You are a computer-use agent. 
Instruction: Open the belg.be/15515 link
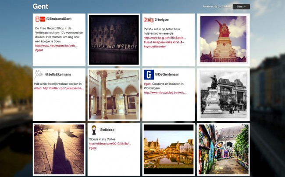pyautogui.click(x=165, y=38)
